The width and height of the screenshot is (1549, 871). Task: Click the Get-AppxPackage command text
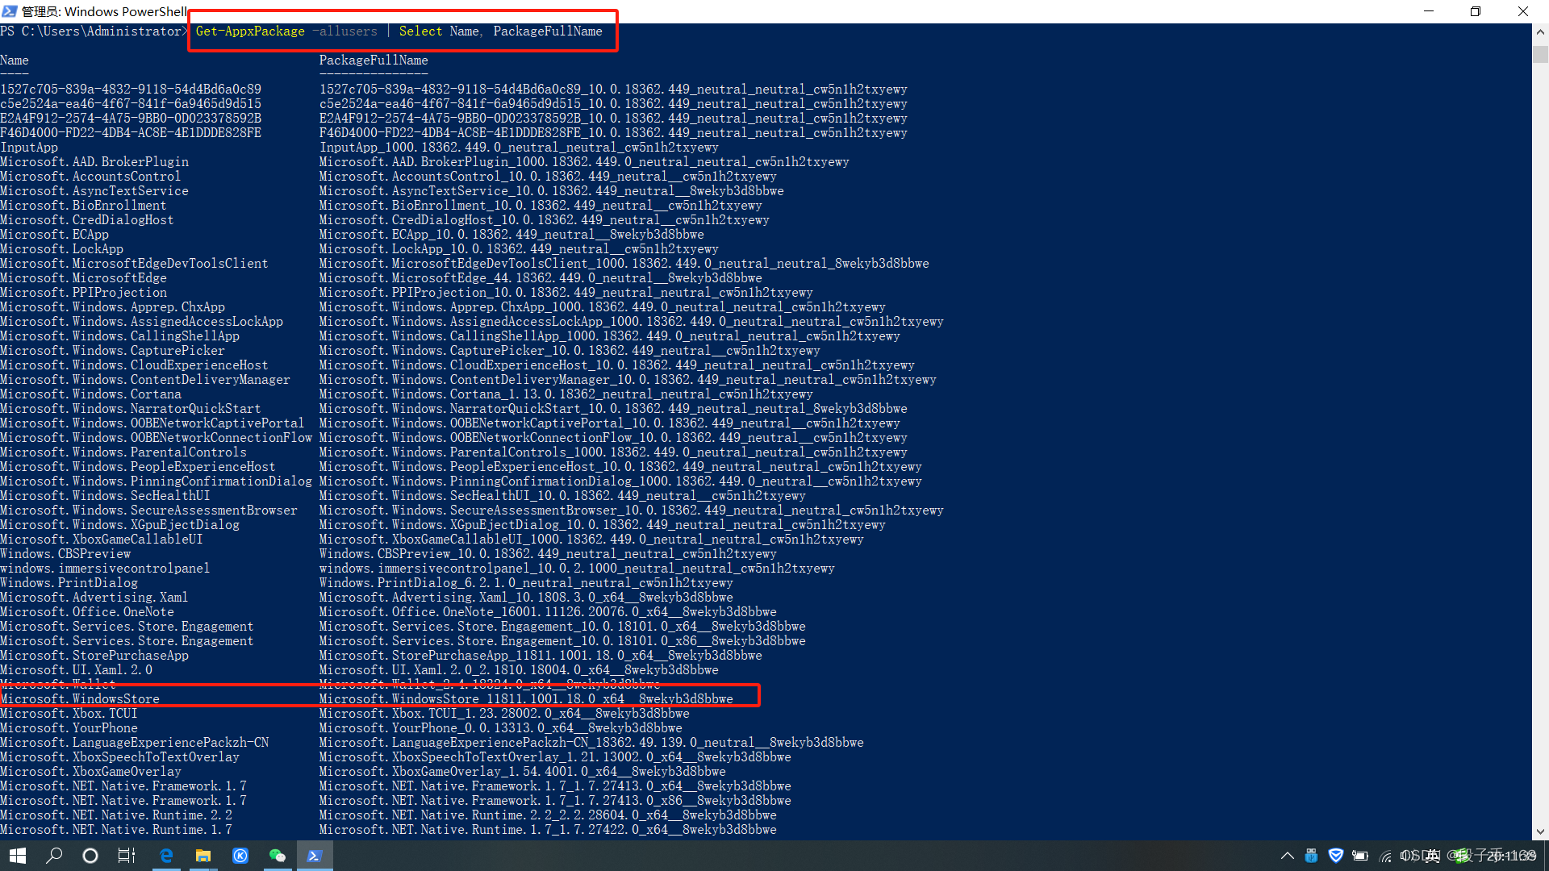pos(250,31)
